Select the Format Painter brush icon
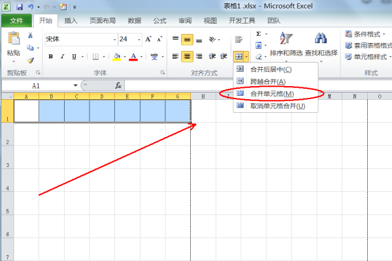Viewport: 392px width, 261px height. click(30, 60)
